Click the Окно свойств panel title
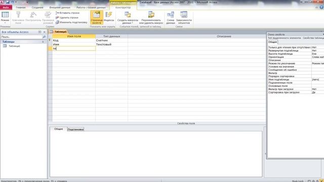324x182 pixels. [276, 34]
